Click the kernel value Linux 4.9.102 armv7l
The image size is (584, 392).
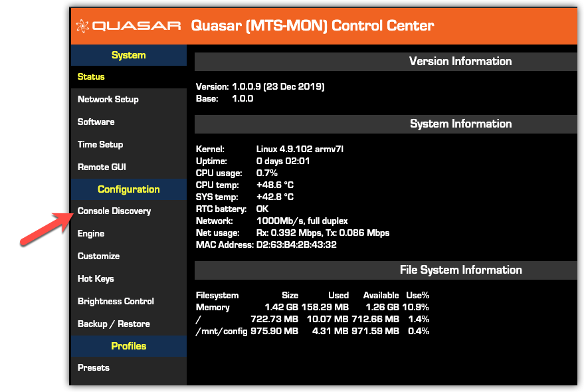click(300, 149)
